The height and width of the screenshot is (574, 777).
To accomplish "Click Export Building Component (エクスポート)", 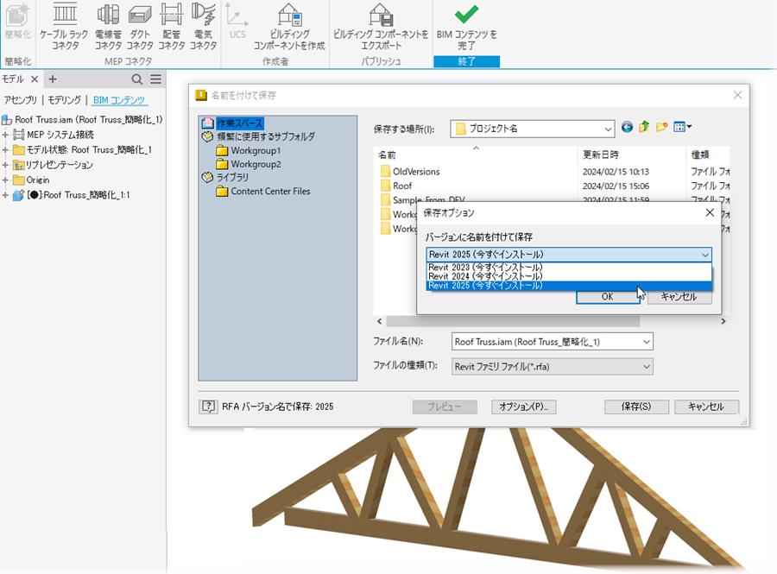I will click(381, 27).
